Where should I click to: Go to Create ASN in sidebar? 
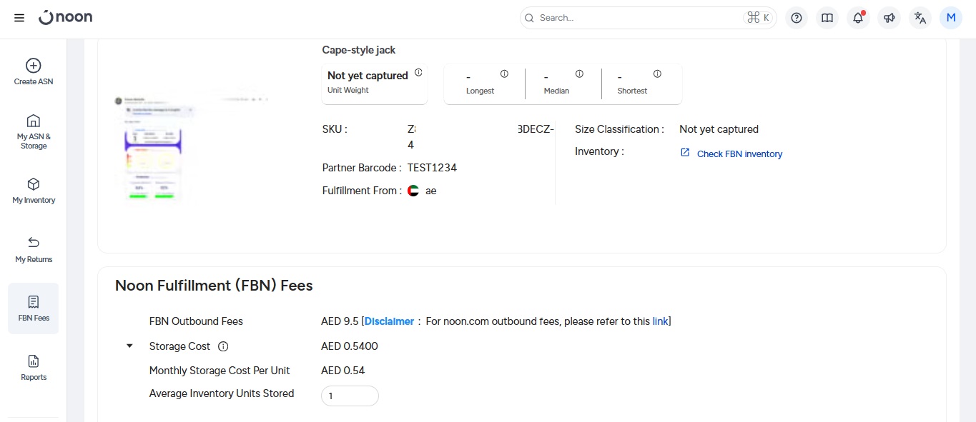coord(34,71)
